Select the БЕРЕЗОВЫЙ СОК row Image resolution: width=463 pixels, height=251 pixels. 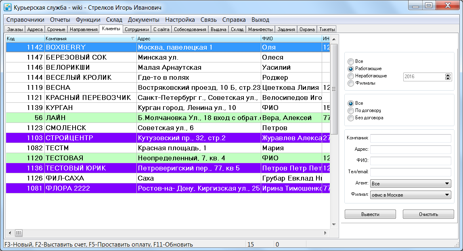168,58
